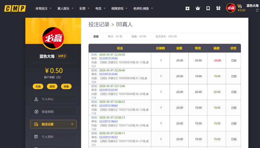This screenshot has height=148, width=260.
Task: Click the green 20.00 win value
Action: 217,92
